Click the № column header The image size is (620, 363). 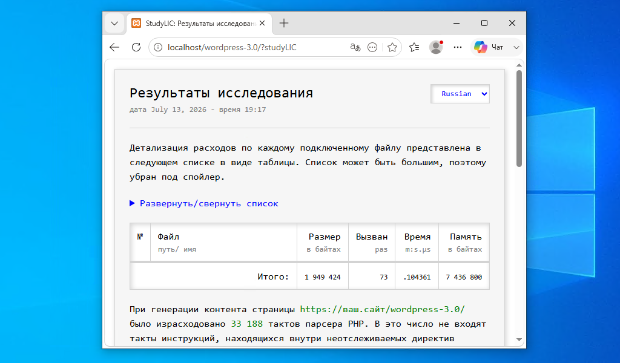(x=140, y=242)
